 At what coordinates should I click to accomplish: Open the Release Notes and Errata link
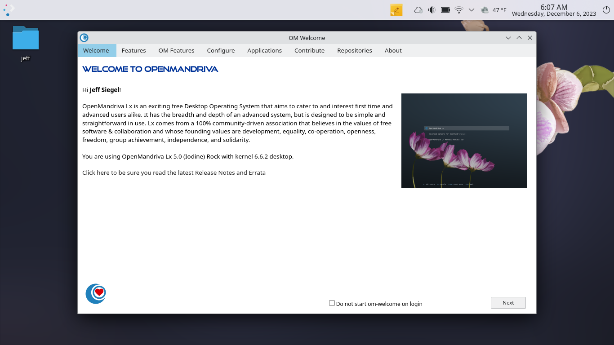(174, 172)
